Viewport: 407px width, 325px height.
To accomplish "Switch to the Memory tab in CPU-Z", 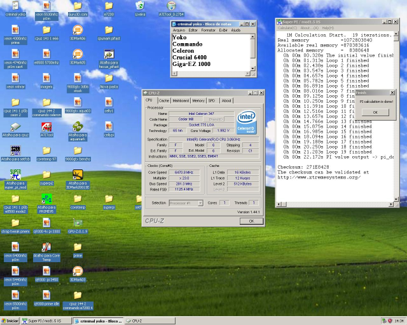I will [x=198, y=100].
